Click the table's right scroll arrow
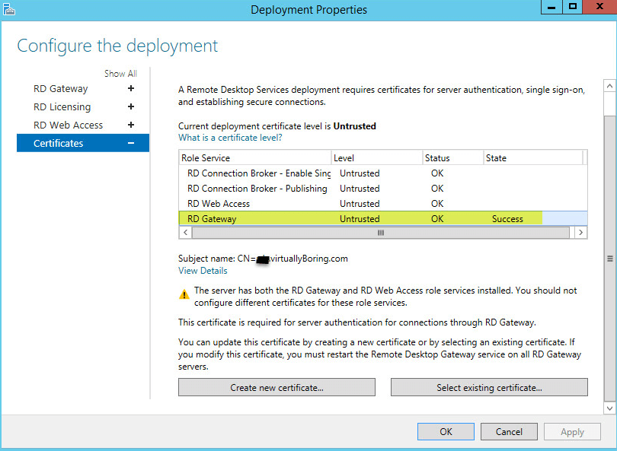The width and height of the screenshot is (617, 451). [x=580, y=233]
